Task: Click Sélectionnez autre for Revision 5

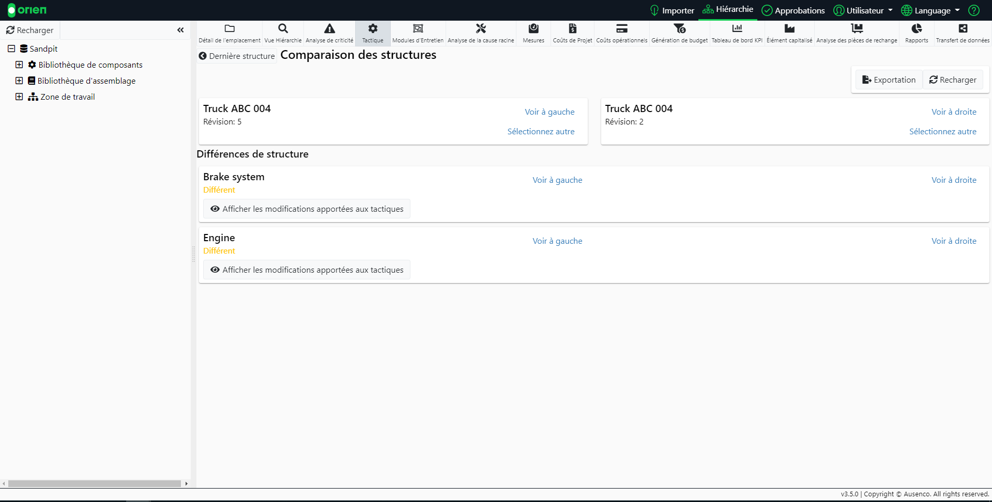Action: 541,131
